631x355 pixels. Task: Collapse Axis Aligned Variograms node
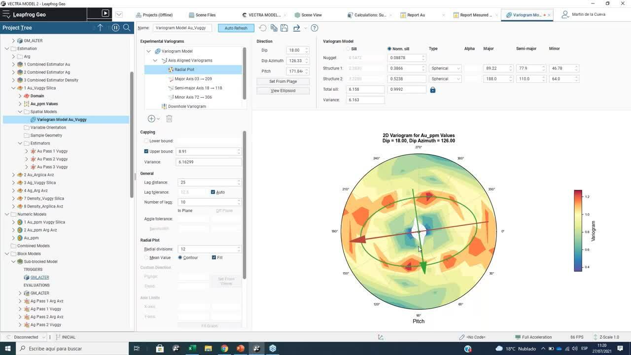155,61
